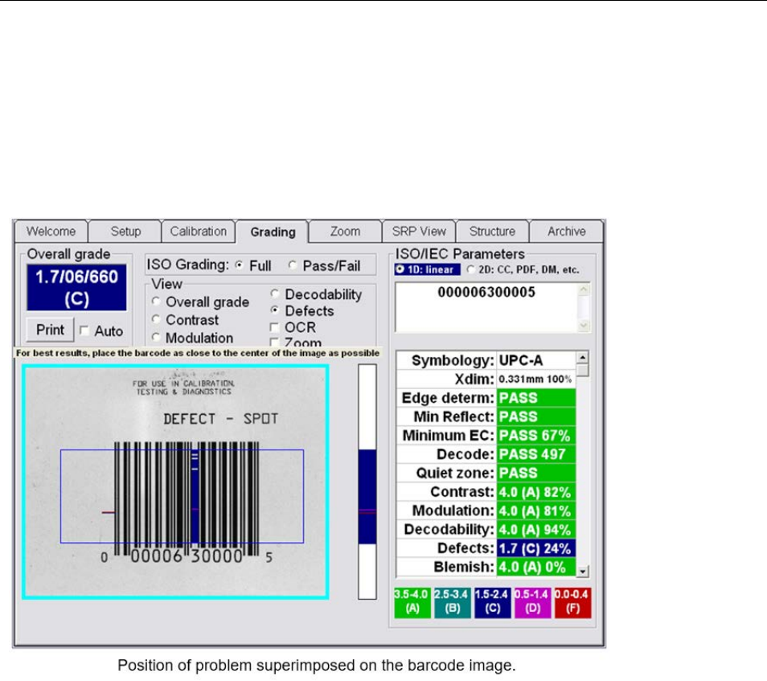Click Quiet zone PASS result
This screenshot has height=681, width=767.
536,473
